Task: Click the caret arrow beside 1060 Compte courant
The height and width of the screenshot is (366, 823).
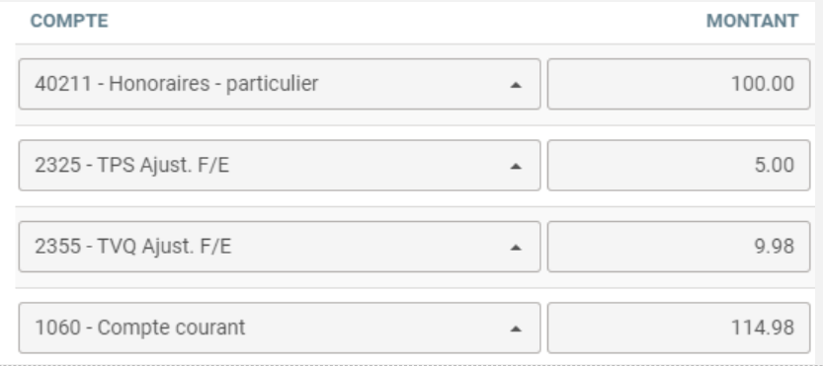Action: pos(516,329)
